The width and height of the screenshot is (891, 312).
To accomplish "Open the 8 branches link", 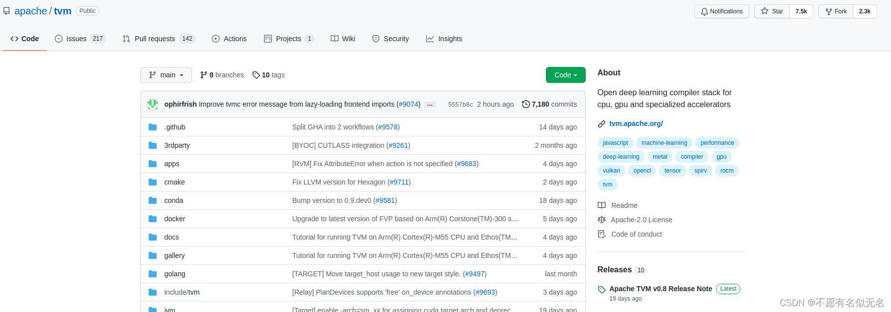I will [222, 75].
